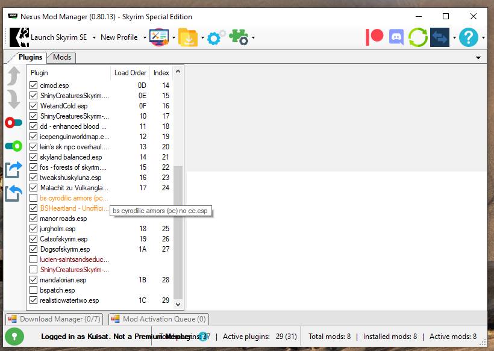Expand the New Profile dropdown arrow
The height and width of the screenshot is (351, 494).
(145, 37)
